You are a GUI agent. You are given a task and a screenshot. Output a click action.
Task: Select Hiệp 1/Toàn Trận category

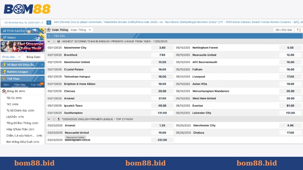click(20, 129)
